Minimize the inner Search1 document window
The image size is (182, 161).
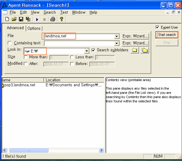168,12
